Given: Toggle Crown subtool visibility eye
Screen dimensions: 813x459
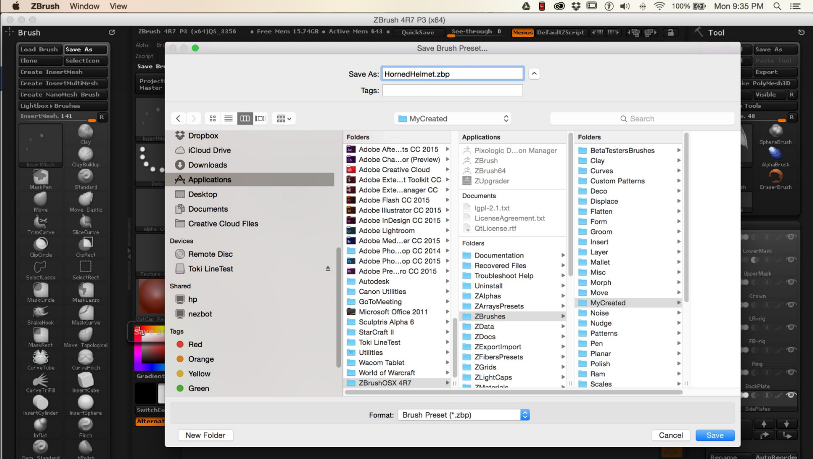Looking at the screenshot, I should point(791,282).
